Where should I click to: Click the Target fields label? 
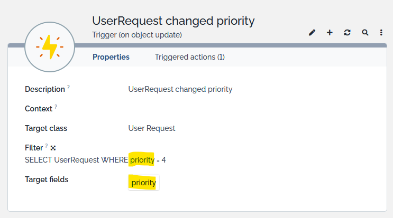pos(47,179)
